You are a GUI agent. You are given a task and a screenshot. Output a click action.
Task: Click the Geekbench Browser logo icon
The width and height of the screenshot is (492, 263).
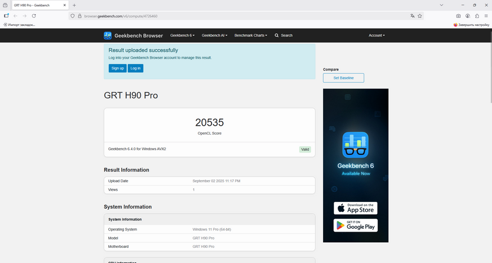(108, 35)
